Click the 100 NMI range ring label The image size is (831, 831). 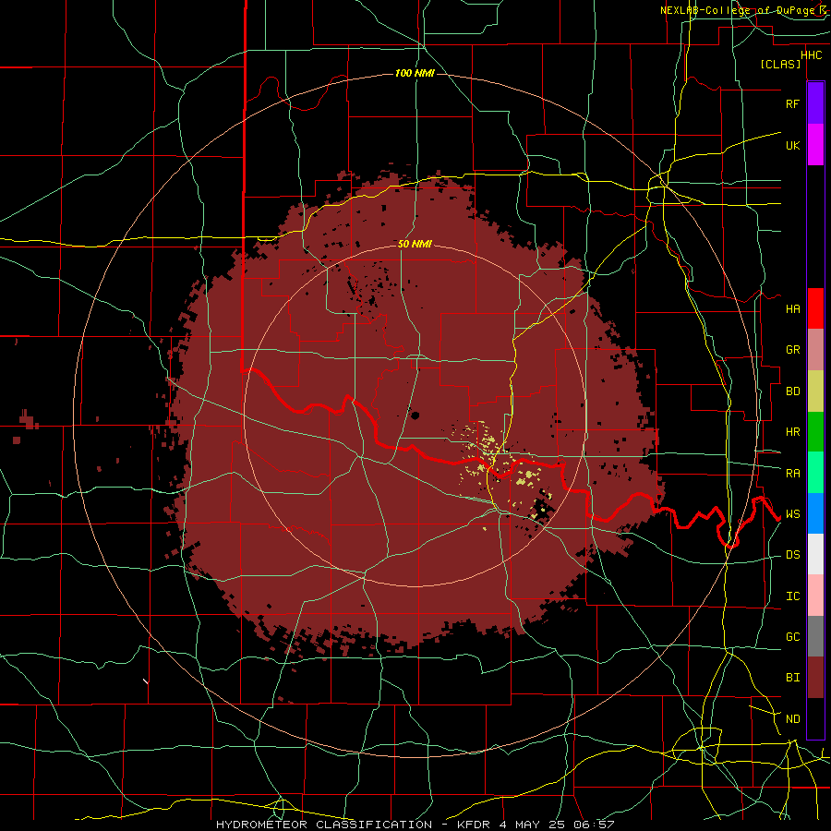(x=415, y=73)
